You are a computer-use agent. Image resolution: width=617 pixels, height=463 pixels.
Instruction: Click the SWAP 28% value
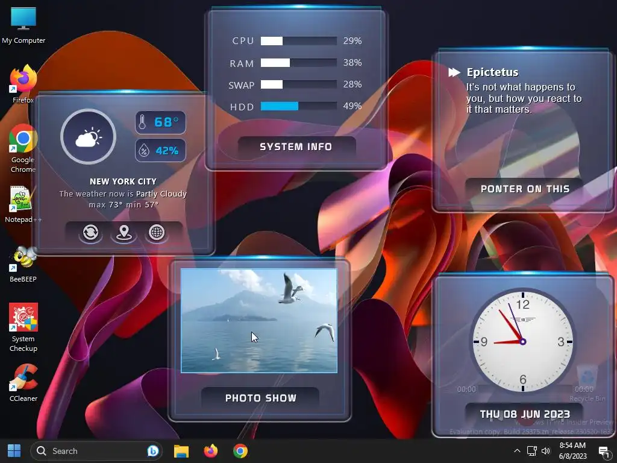point(352,84)
